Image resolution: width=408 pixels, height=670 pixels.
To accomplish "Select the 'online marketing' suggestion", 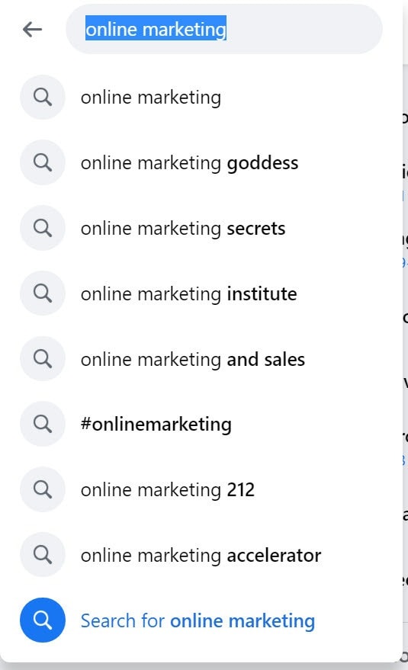I will (201, 97).
